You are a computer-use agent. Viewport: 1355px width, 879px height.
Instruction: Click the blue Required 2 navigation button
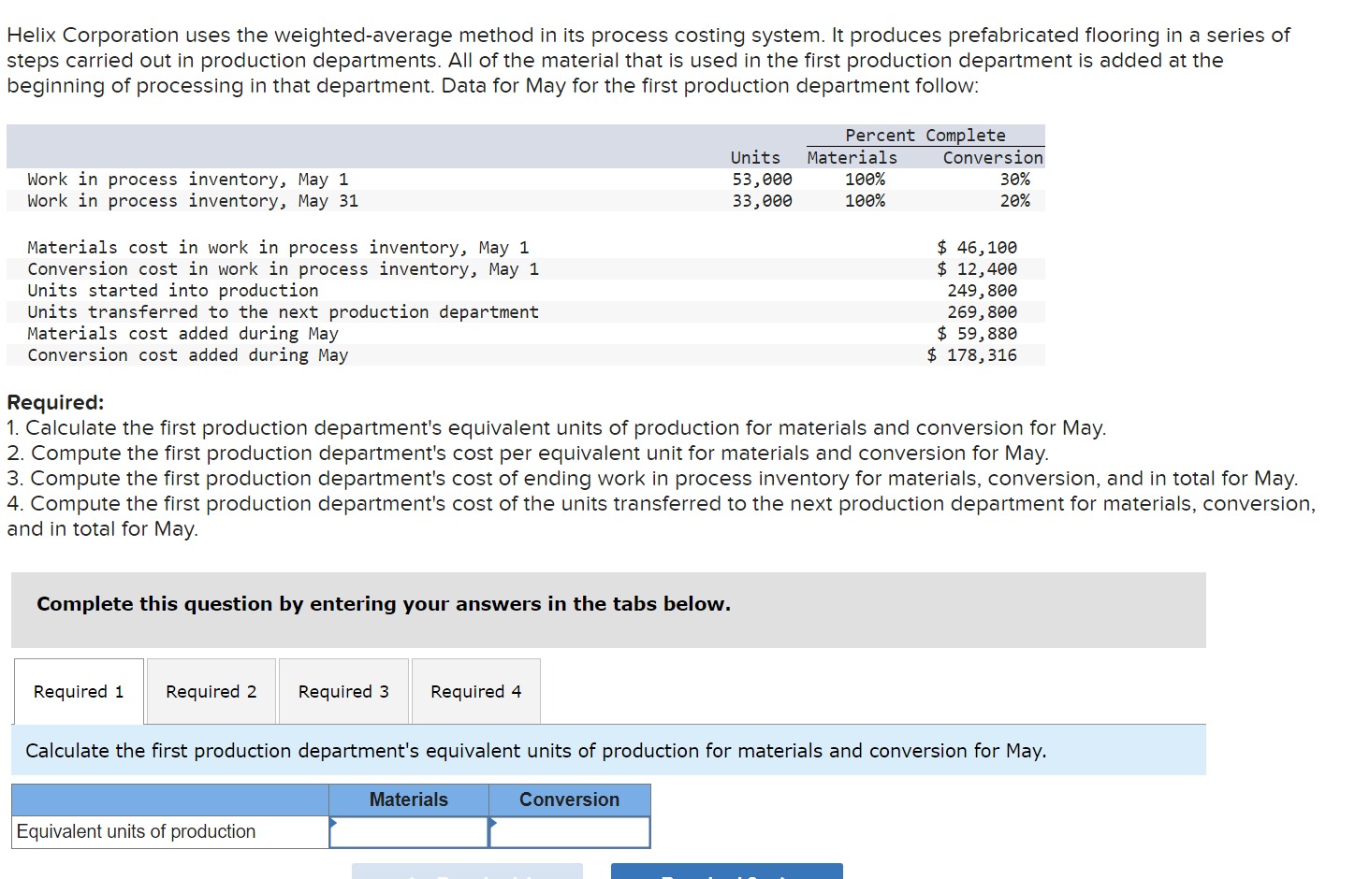point(725,872)
